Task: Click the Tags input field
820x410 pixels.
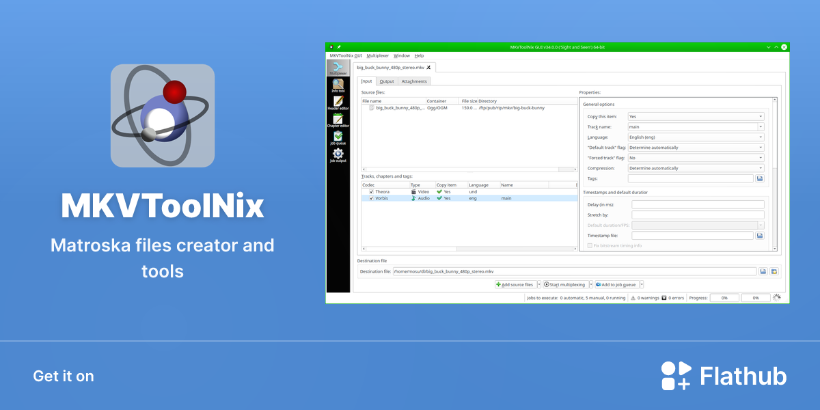Action: 690,178
